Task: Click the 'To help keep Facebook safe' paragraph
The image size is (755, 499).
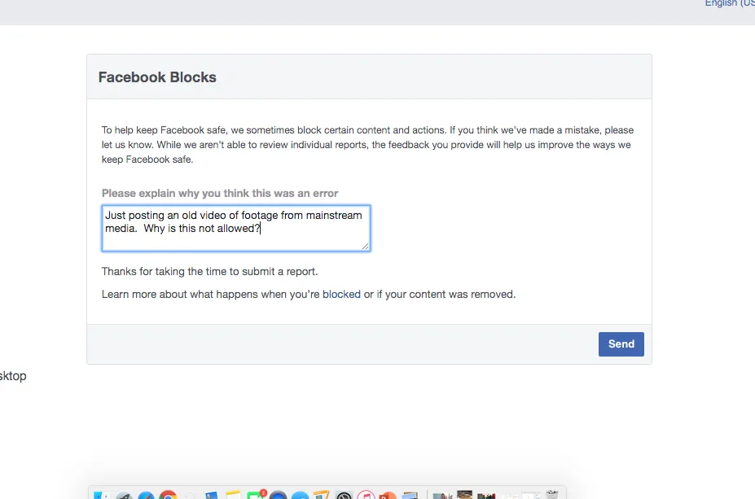Action: pyautogui.click(x=367, y=144)
